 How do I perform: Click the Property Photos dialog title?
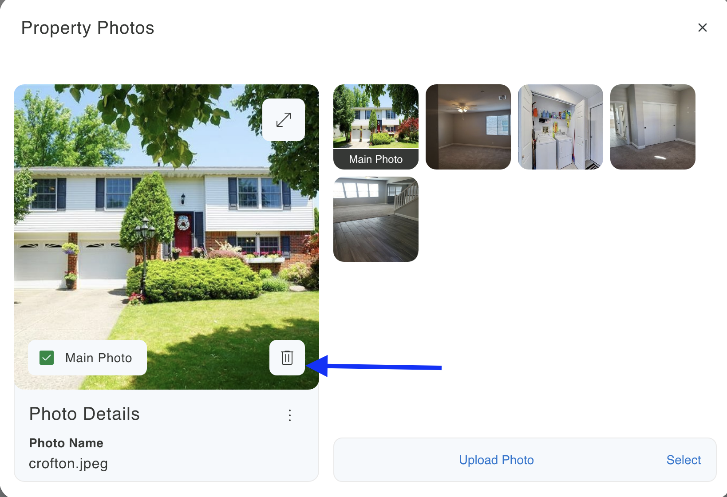click(x=88, y=28)
